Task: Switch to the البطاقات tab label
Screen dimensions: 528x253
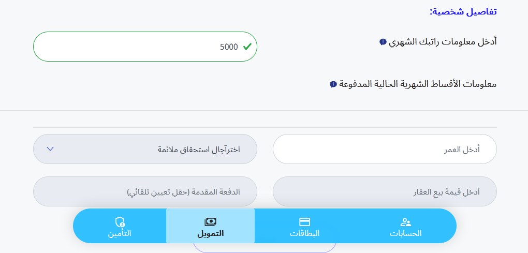Action: point(304,233)
